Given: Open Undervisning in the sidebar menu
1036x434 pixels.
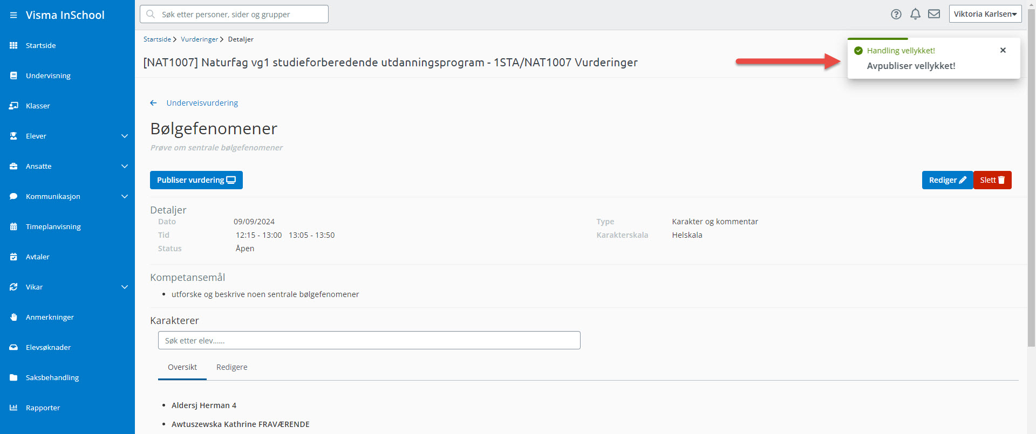Looking at the screenshot, I should pyautogui.click(x=48, y=75).
